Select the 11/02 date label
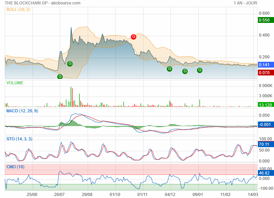274x198 pixels. coord(225,195)
